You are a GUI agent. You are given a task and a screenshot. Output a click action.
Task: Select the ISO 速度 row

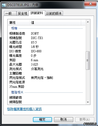click(45, 51)
